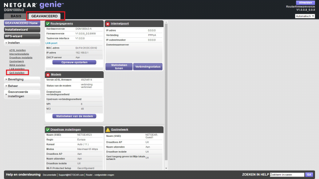Open WAN instellen link

tap(17, 65)
